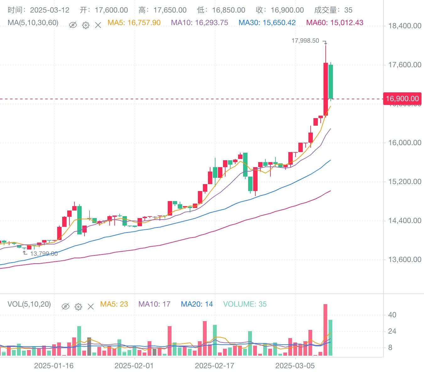Viewport: 424px width, 372px height.
Task: Select the MA10: 16,293.75 legend entry
Action: click(199, 23)
